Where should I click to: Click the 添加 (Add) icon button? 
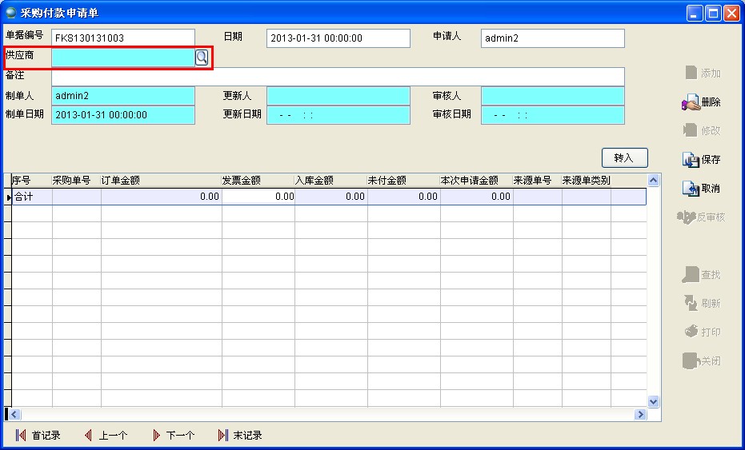coord(703,73)
